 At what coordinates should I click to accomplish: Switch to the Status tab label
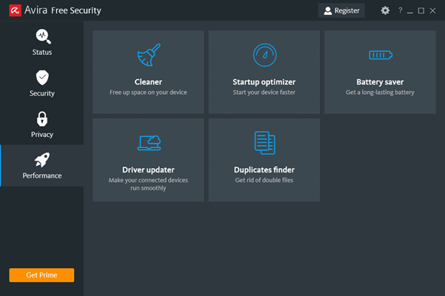coord(42,52)
